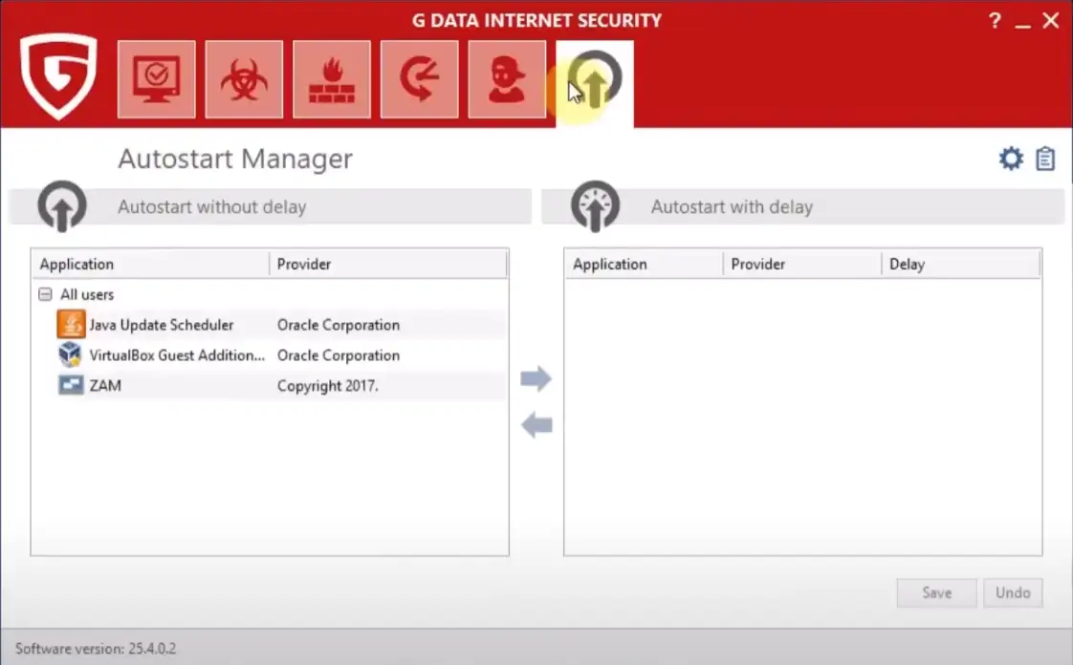Click the Save button
Screen dimensions: 1073x665
[x=936, y=592]
